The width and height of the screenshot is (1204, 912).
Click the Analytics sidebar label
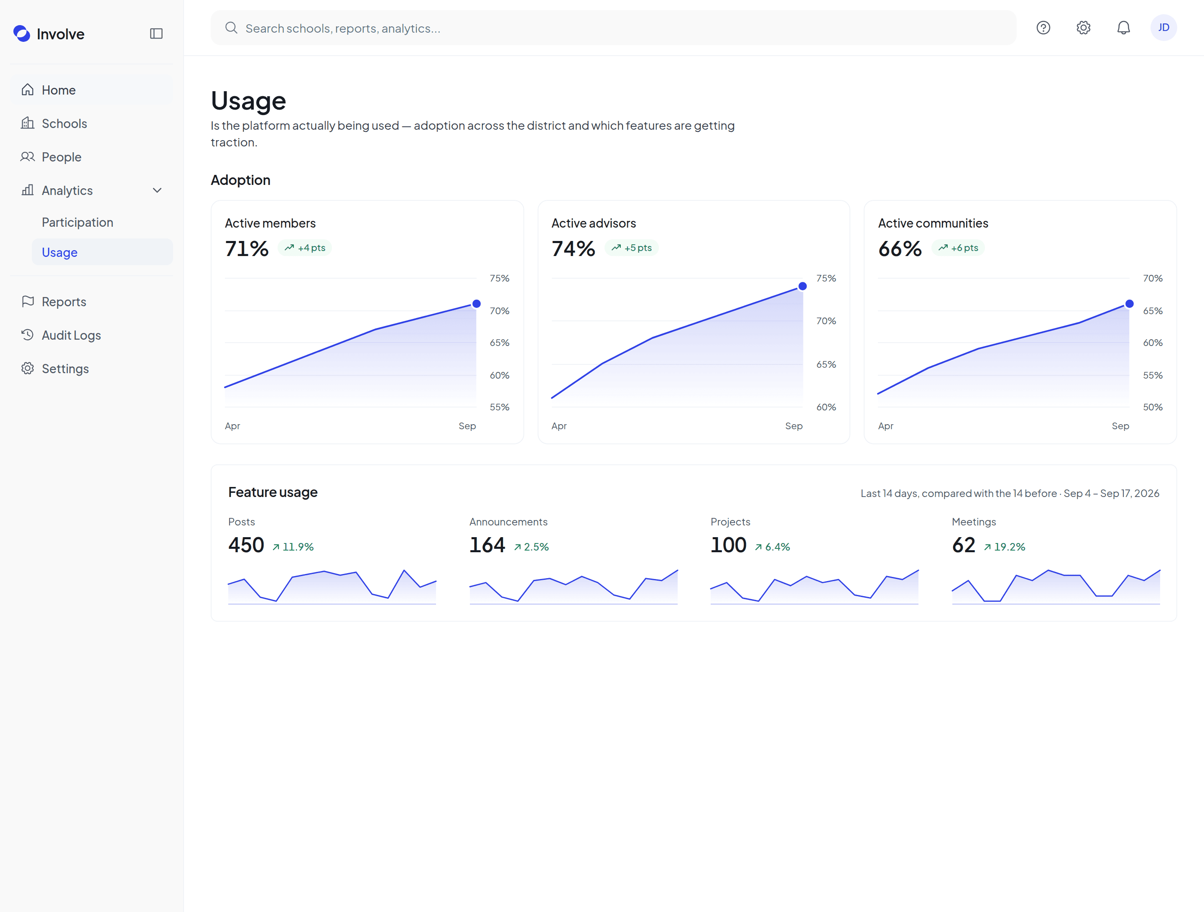tap(67, 190)
